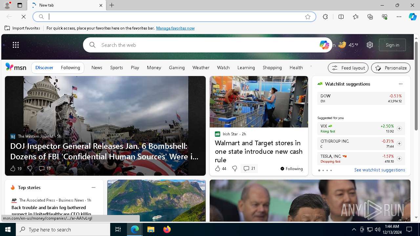This screenshot has width=420, height=236.
Task: Open Feed layout options
Action: point(348,68)
